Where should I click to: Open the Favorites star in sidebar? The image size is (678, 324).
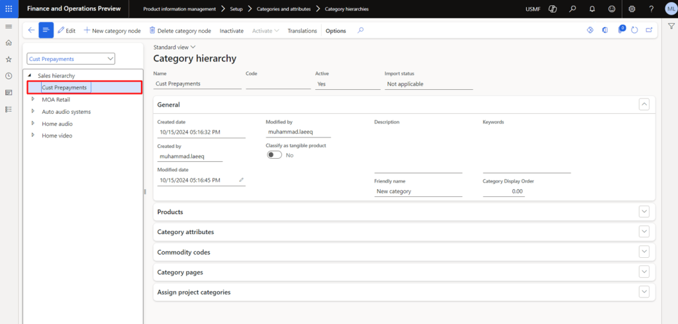9,60
